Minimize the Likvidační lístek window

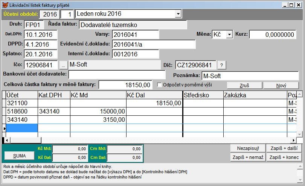pos(285,5)
